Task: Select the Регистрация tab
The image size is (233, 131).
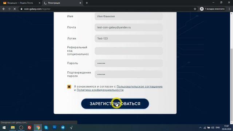Action: (62, 3)
